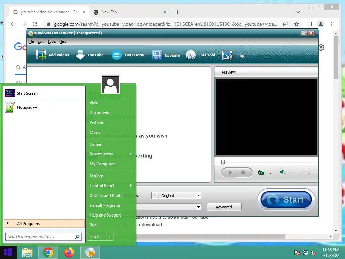Screen dimensions: 345x259
Task: Open My Computer from the start menu
Action: tap(102, 164)
